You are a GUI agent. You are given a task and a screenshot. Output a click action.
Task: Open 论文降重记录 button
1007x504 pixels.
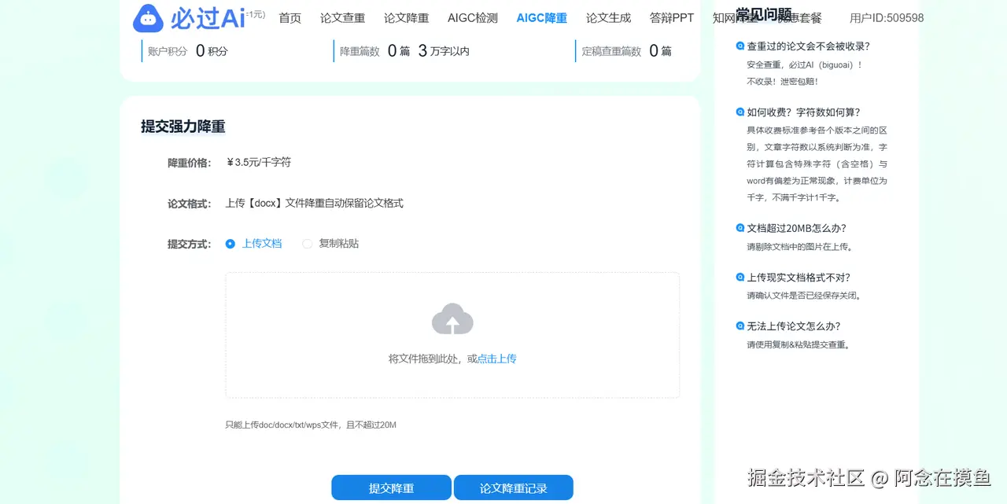point(514,487)
